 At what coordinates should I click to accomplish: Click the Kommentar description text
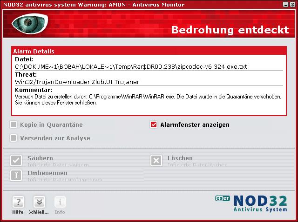[148, 100]
